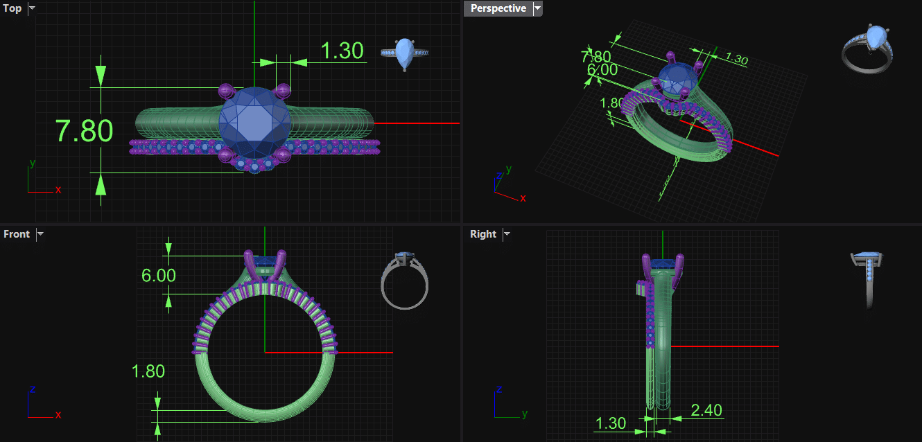The width and height of the screenshot is (922, 442).
Task: Click the Right viewport title label
Action: (482, 234)
